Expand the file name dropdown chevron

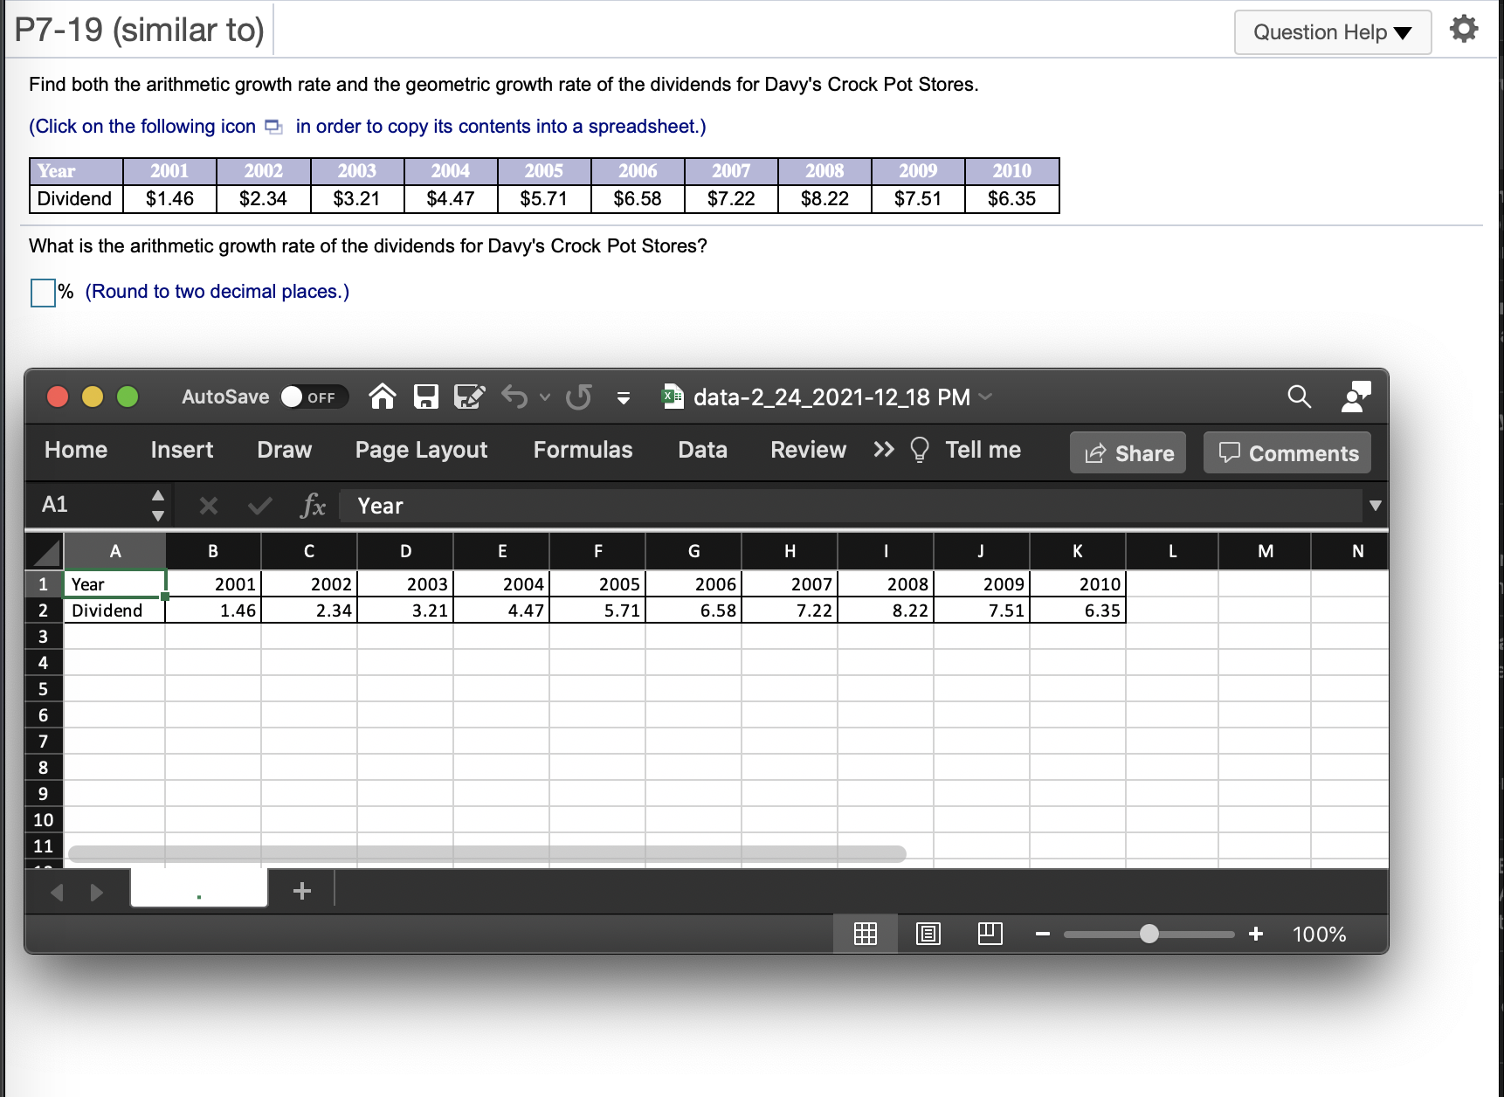(x=986, y=397)
